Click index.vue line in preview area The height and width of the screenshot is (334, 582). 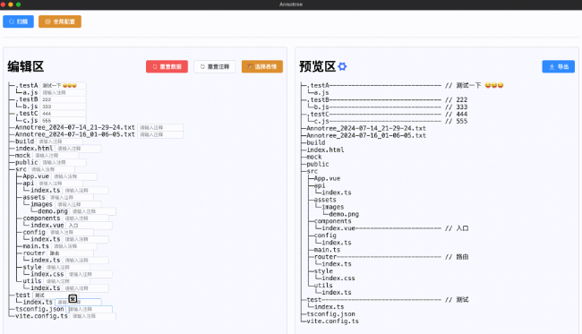pos(392,228)
